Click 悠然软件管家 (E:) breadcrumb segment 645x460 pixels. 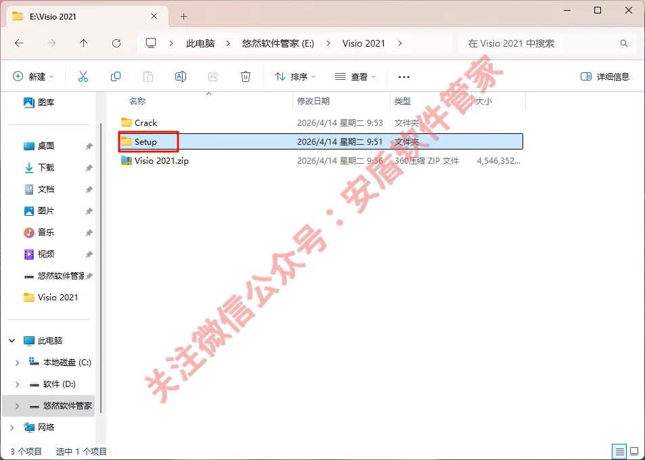coord(278,43)
